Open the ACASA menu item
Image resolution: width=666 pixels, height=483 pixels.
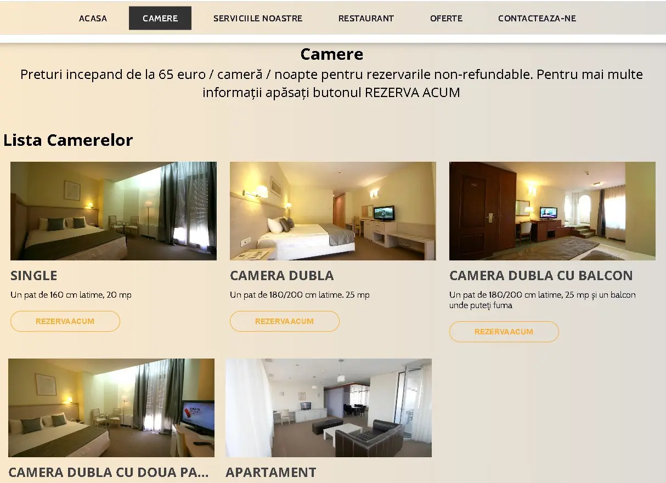click(x=93, y=18)
